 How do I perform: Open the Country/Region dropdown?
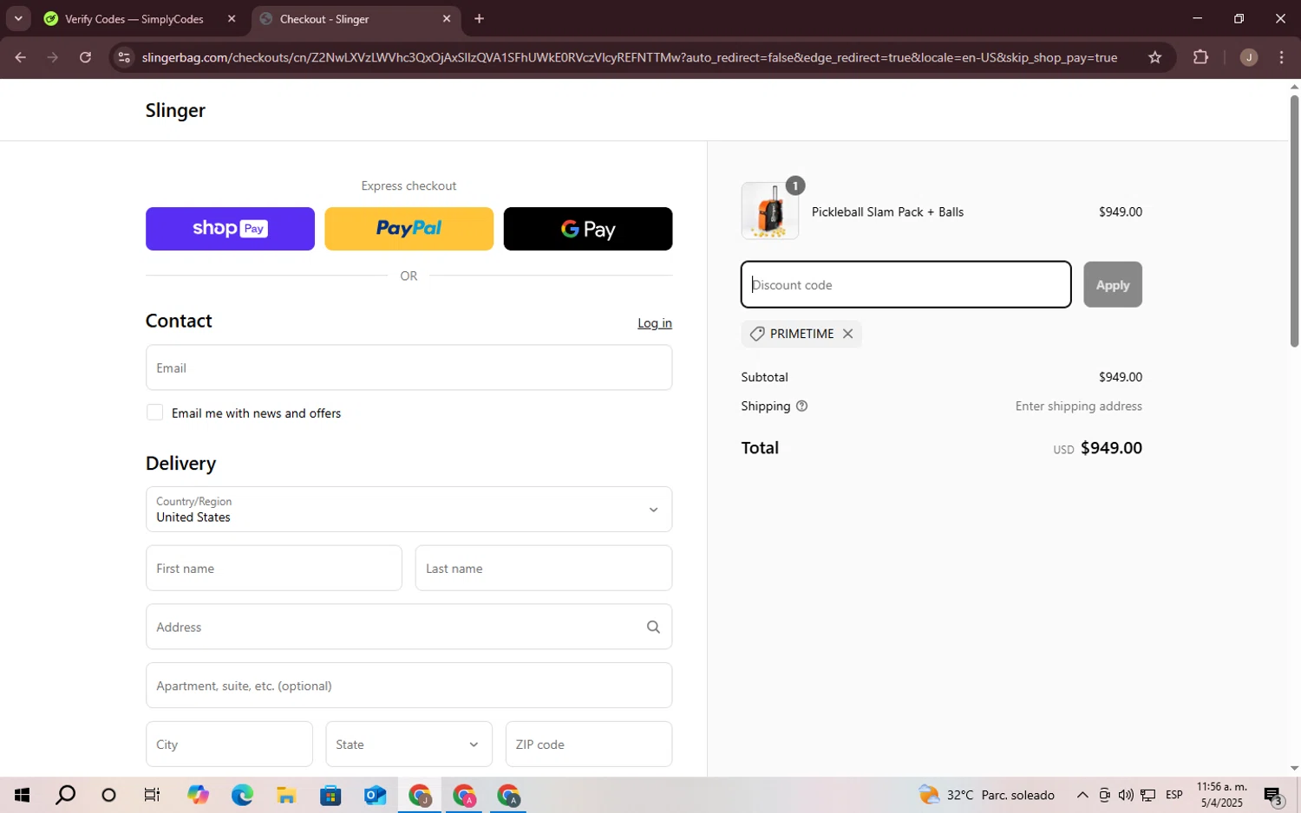click(409, 509)
